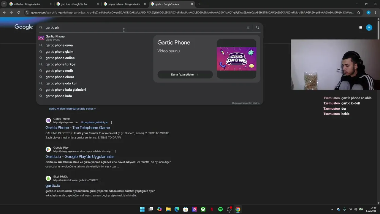Open File Explorer from the taskbar
The width and height of the screenshot is (380, 214).
pos(168,209)
